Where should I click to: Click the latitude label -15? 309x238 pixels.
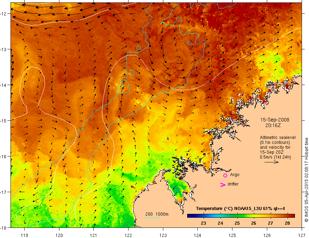(4, 120)
